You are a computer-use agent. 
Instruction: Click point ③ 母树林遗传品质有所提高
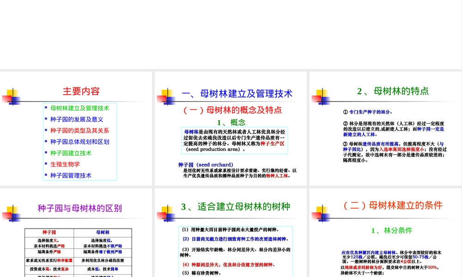click(395, 152)
